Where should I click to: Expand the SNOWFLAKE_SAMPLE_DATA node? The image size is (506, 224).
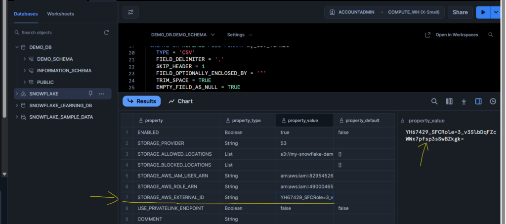coord(17,117)
